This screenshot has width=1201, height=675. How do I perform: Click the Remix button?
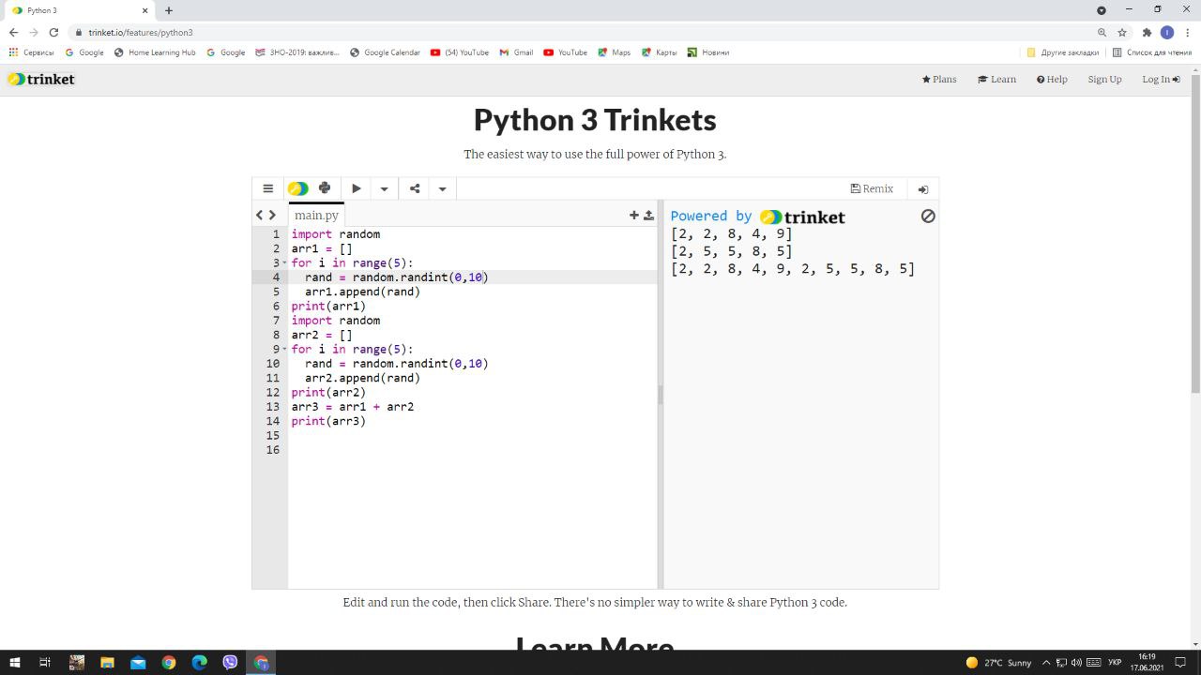pyautogui.click(x=872, y=188)
